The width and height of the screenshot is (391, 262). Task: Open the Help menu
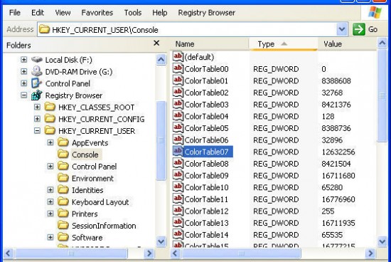[159, 13]
